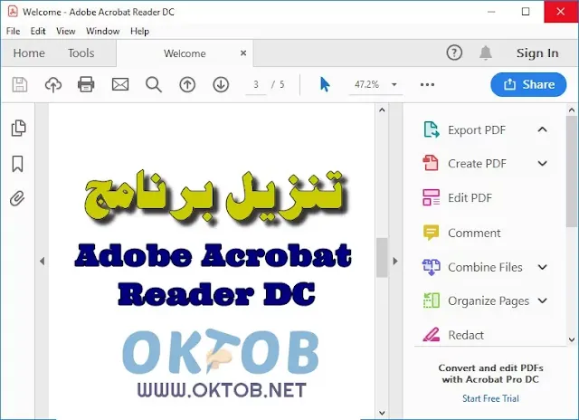Show page thumbnails panel icon

(18, 129)
